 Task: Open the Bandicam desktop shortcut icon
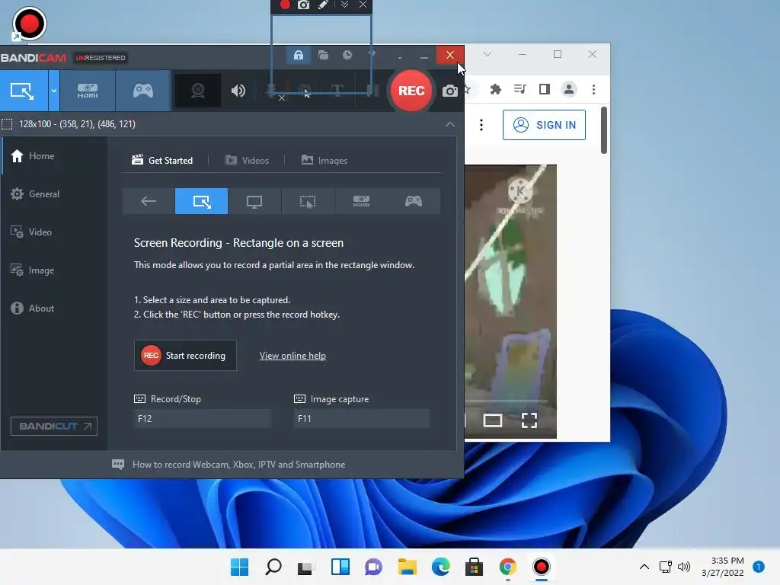coord(29,24)
